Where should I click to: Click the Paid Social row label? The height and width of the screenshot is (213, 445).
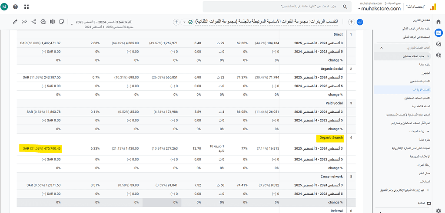pyautogui.click(x=334, y=103)
